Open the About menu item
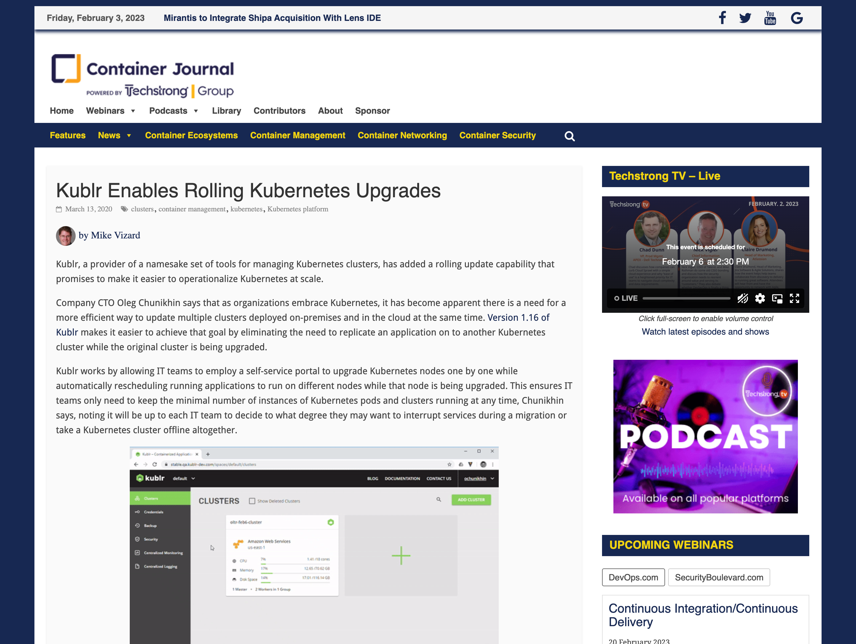The image size is (856, 644). [x=330, y=111]
